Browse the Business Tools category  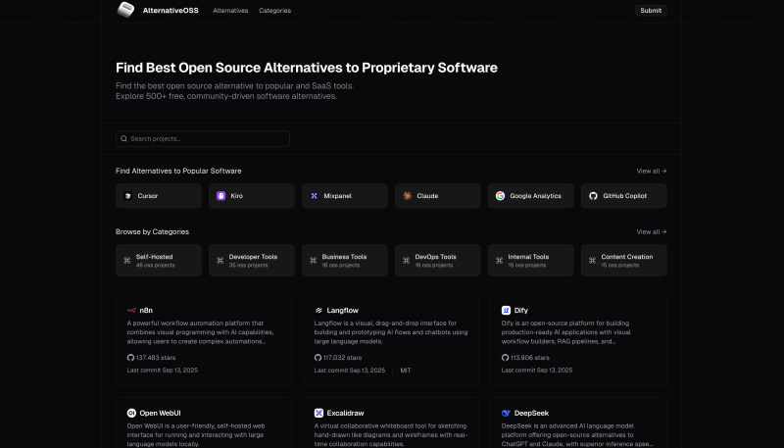[345, 261]
